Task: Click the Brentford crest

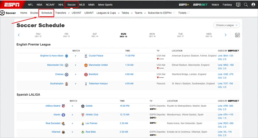Action: [x=86, y=74]
